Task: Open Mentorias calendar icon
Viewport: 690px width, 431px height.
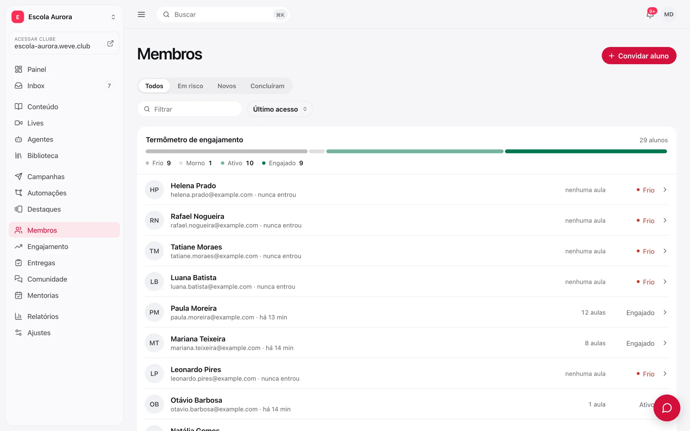Action: (x=19, y=295)
